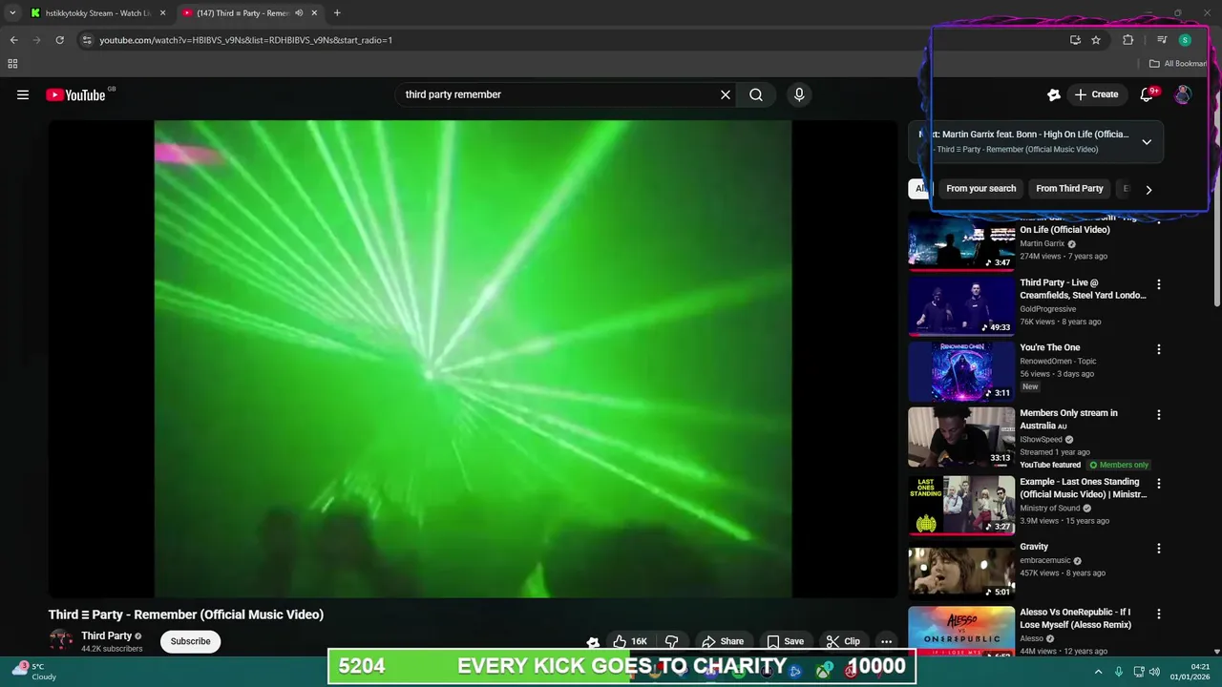Like the video (16K)
The image size is (1222, 687).
click(x=630, y=641)
